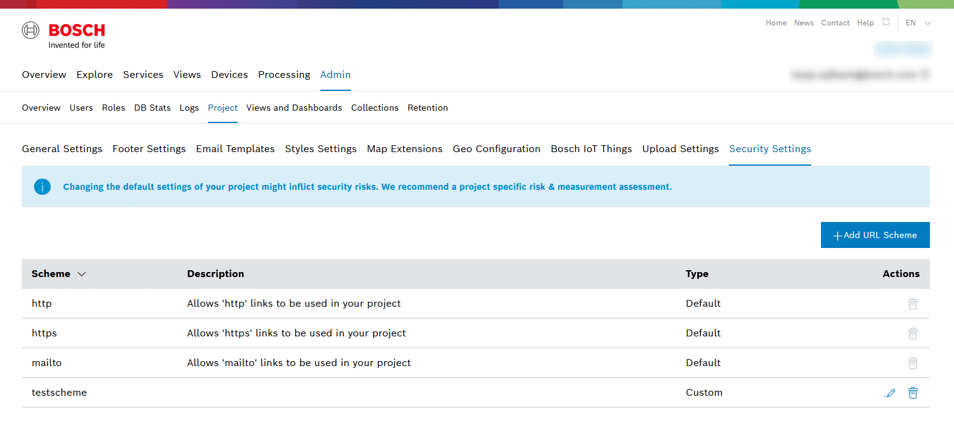
Task: Edit the testscheme row with pencil icon
Action: (x=890, y=393)
